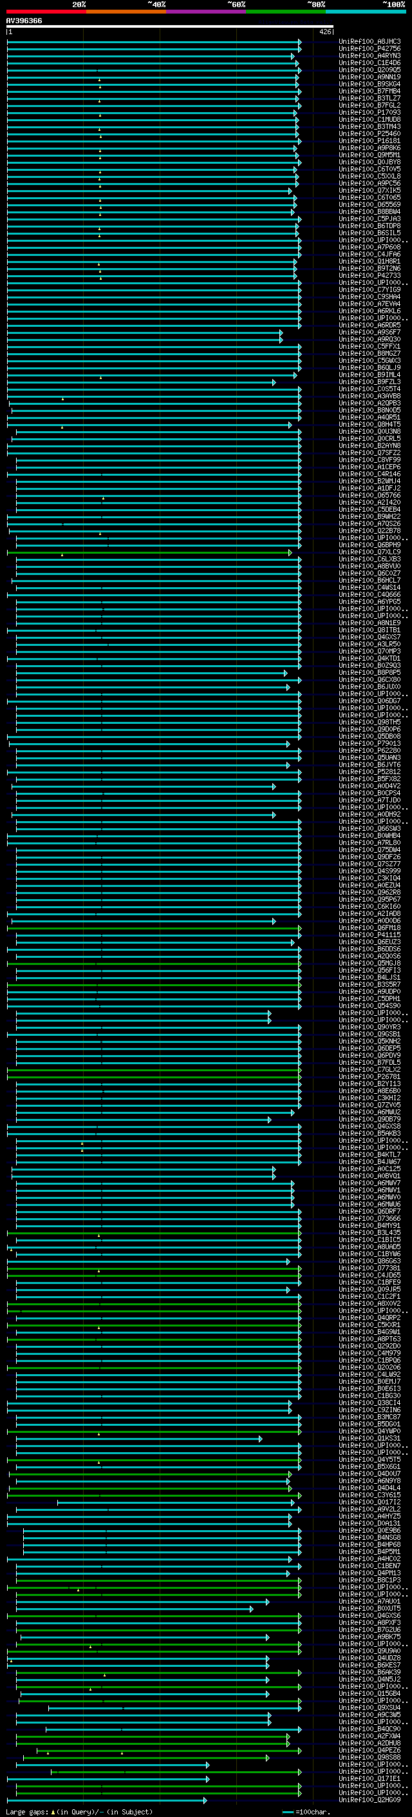
Task: Open hit UniRef100_B9FZL3
Action: (370, 382)
